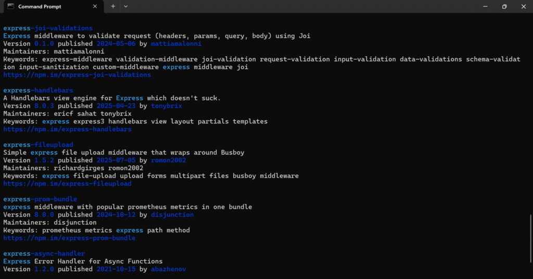This screenshot has height=279, width=533.
Task: Follow the npm.im/express-fileupload URL
Action: click(67, 184)
